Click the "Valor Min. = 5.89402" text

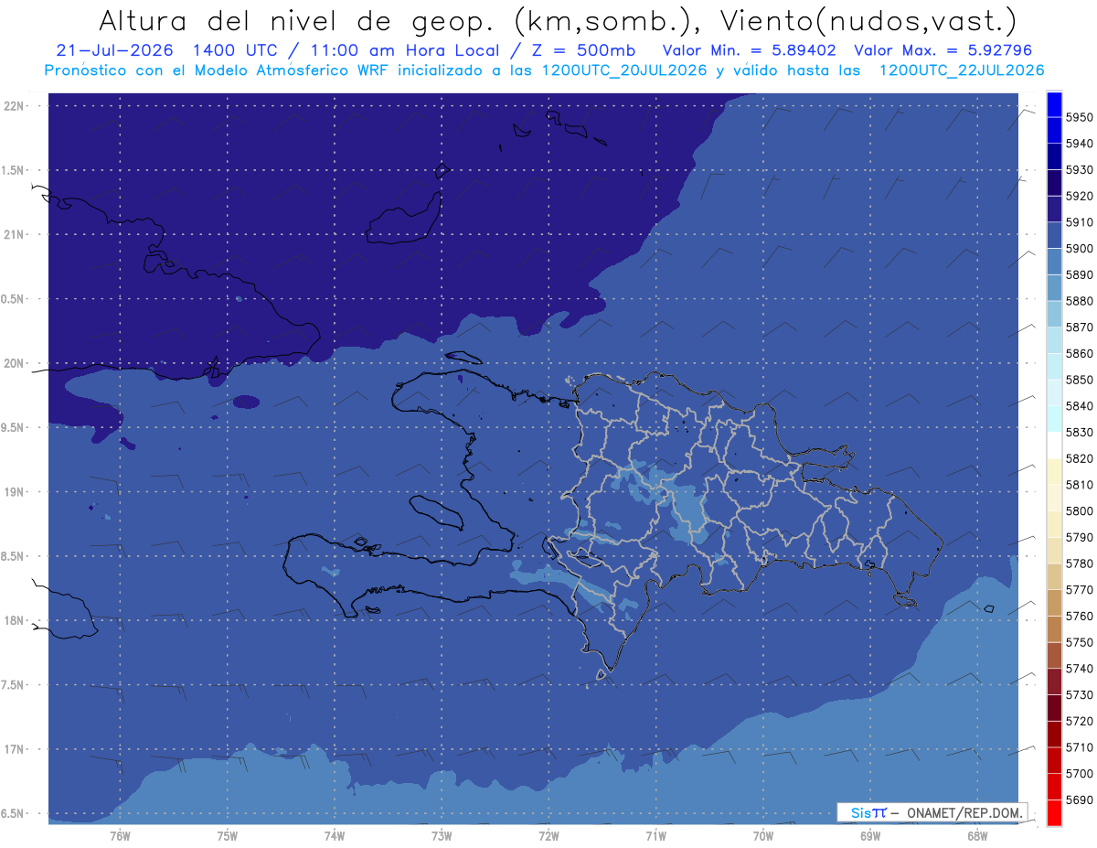click(749, 51)
